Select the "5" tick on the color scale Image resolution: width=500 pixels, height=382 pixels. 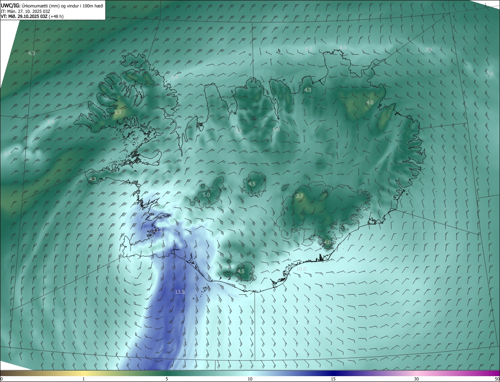tap(167, 379)
